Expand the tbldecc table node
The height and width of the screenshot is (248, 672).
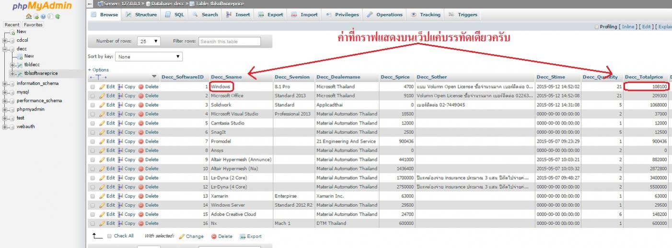(x=12, y=65)
